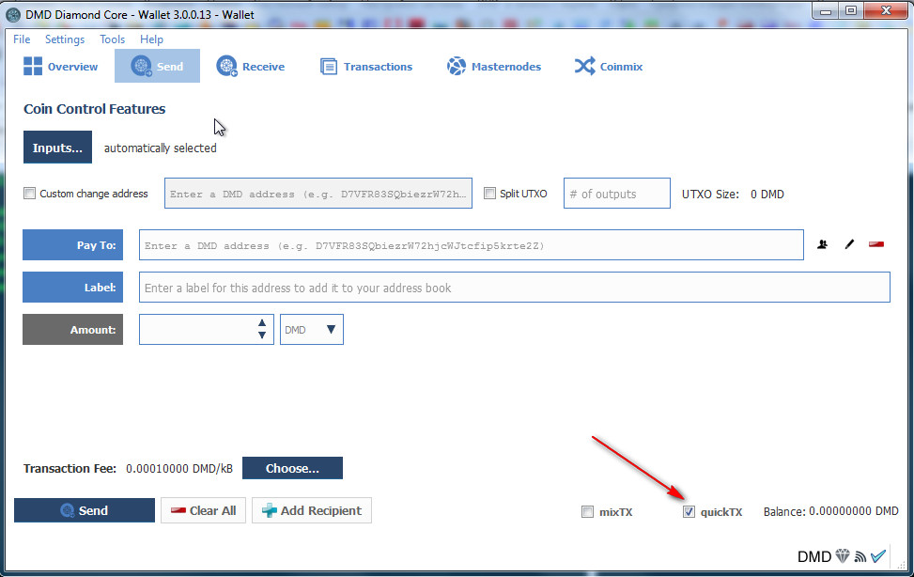Open the File menu
Image resolution: width=914 pixels, height=577 pixels.
coord(22,39)
